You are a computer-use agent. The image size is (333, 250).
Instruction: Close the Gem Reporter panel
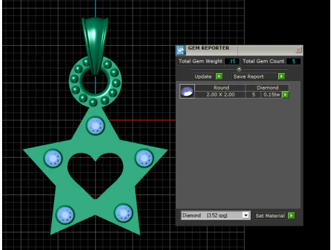click(298, 50)
